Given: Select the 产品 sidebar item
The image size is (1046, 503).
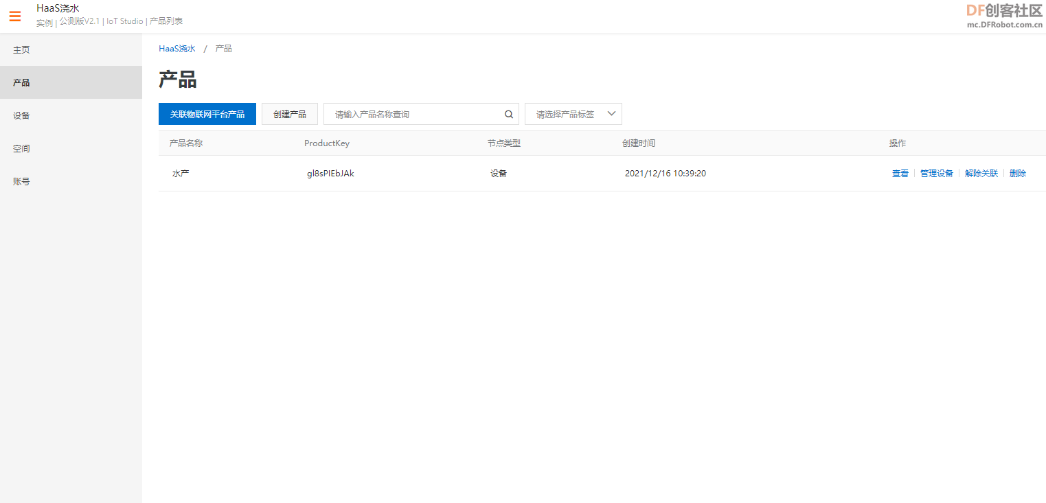Looking at the screenshot, I should [x=71, y=82].
